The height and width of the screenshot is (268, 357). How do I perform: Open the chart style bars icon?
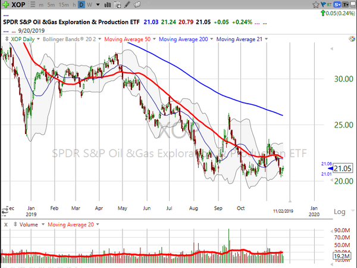108,5
